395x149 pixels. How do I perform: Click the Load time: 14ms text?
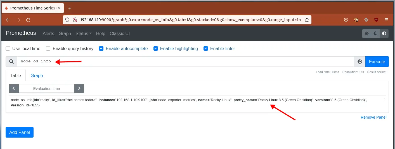(327, 72)
